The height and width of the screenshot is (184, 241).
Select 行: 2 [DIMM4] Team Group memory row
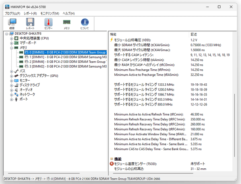[x=65, y=62]
